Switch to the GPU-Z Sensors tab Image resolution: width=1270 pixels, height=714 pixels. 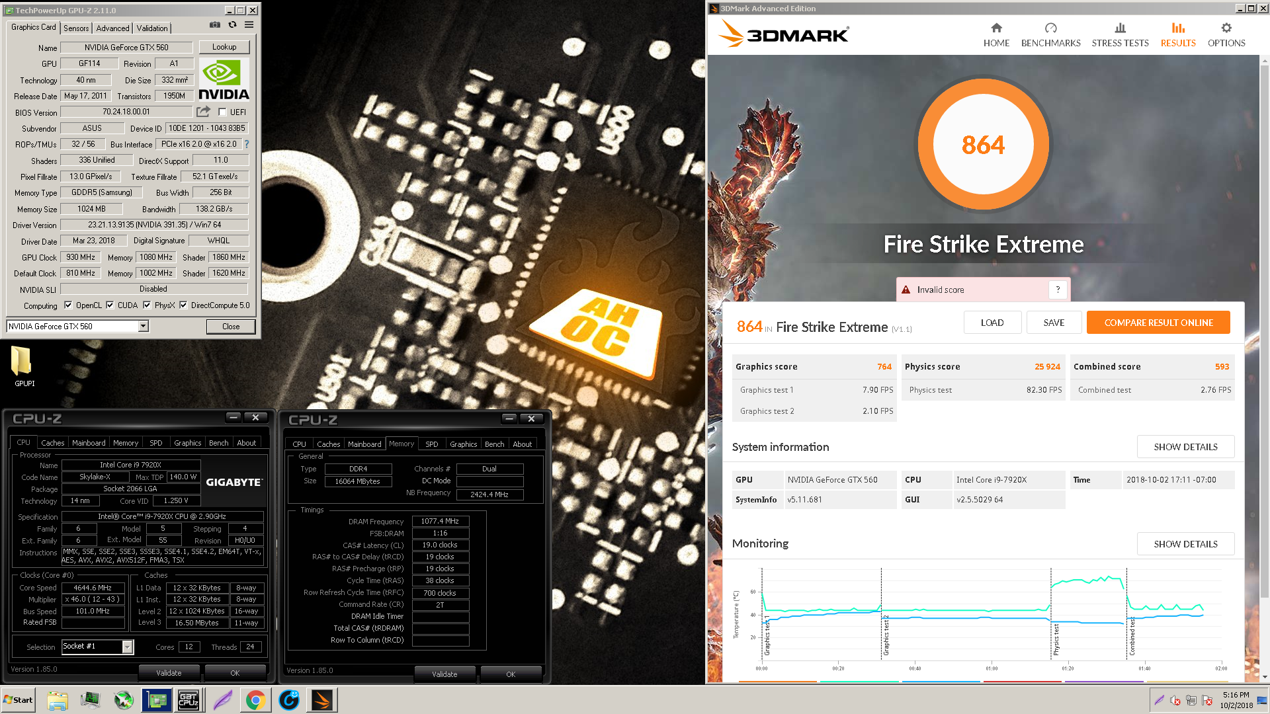click(x=76, y=28)
